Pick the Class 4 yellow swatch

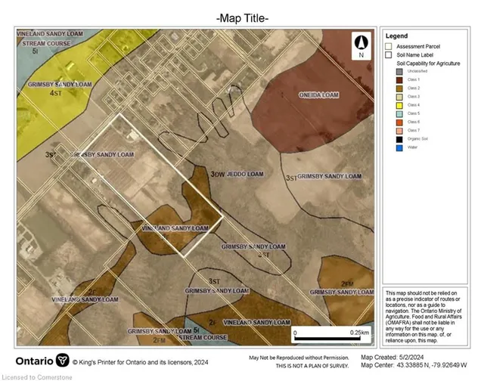point(399,104)
